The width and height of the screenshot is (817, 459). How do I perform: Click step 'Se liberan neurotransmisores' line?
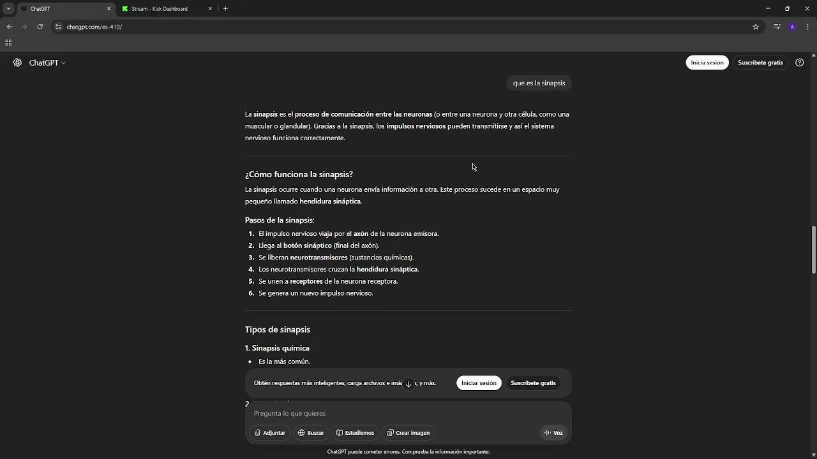[336, 258]
